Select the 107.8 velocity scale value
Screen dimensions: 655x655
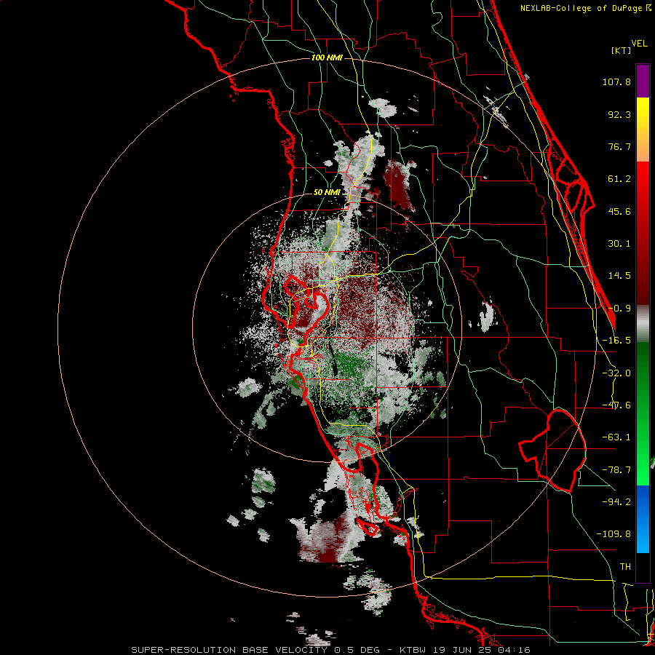(x=616, y=82)
